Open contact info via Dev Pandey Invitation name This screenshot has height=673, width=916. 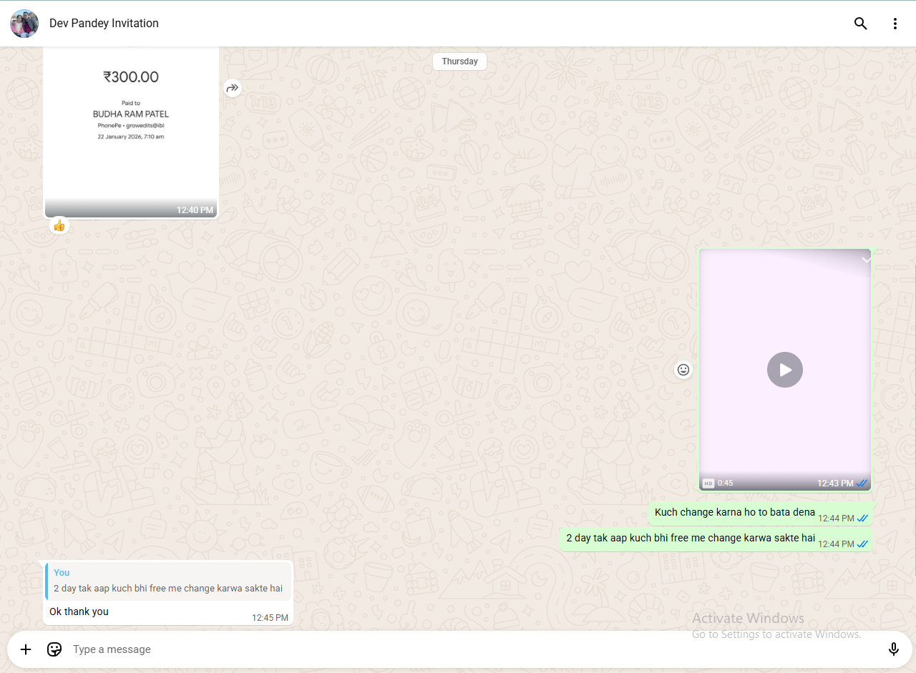click(x=104, y=24)
